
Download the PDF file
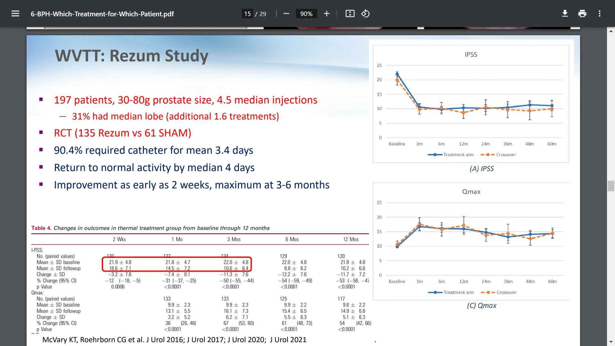point(565,14)
